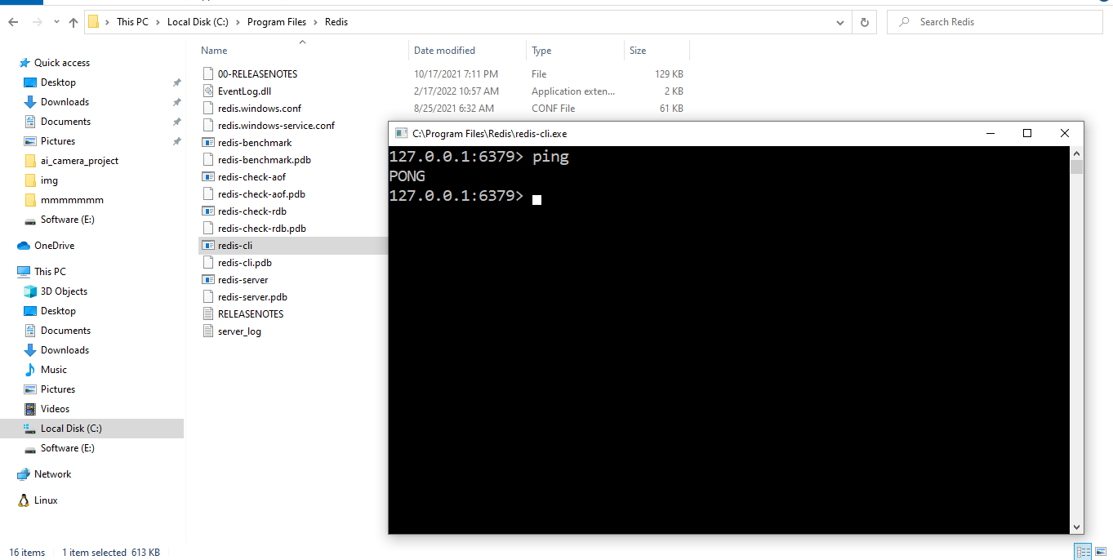The width and height of the screenshot is (1113, 560).
Task: Select Pictures under This PC
Action: coord(58,389)
